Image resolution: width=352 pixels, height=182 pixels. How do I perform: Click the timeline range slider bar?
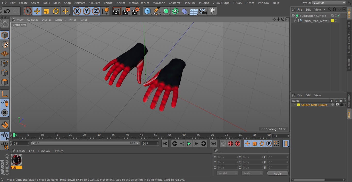[86, 143]
